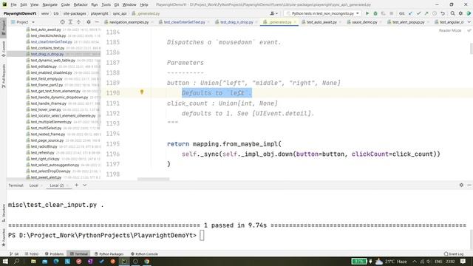Open the Navigate menu
This screenshot has width=473, height=266.
pyautogui.click(x=50, y=5)
